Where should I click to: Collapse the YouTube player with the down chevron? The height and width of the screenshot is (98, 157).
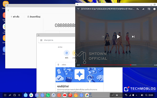(x=78, y=9)
